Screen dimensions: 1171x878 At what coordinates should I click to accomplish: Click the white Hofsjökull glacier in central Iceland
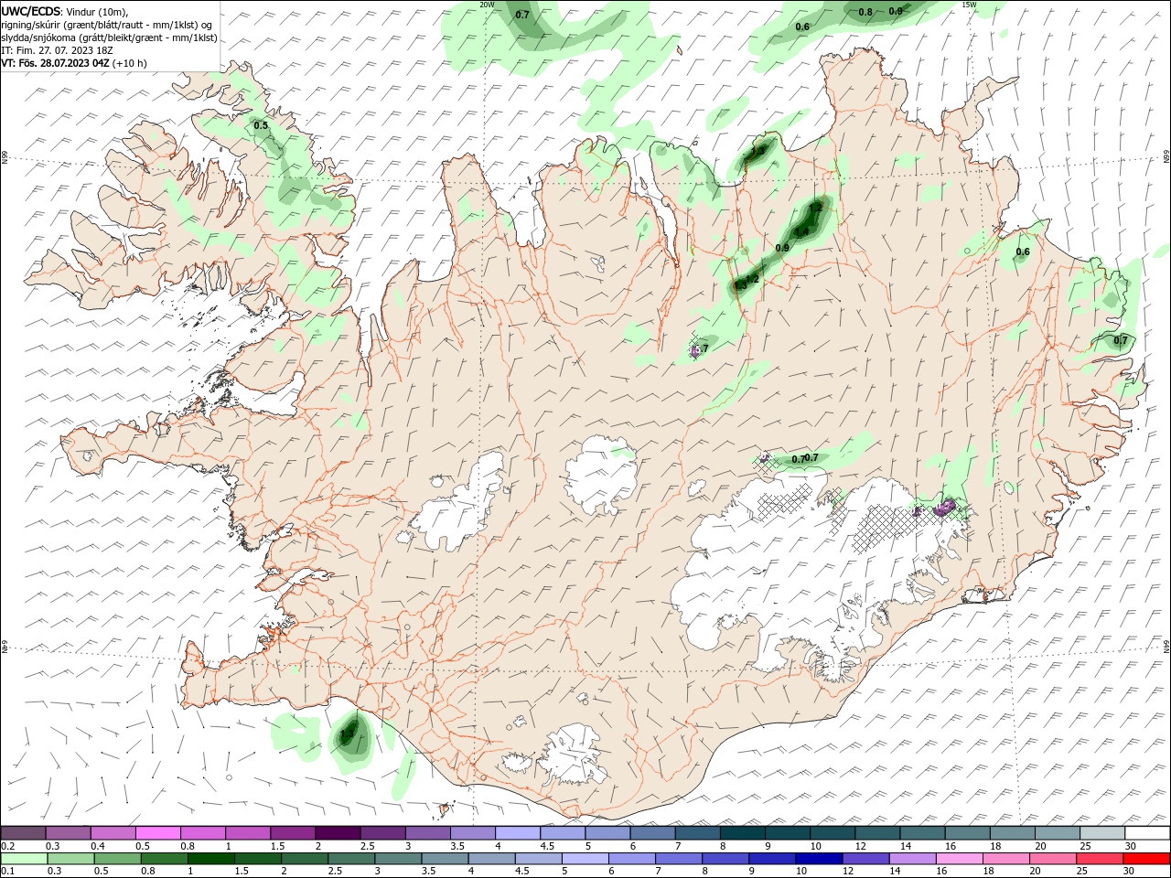tap(601, 476)
